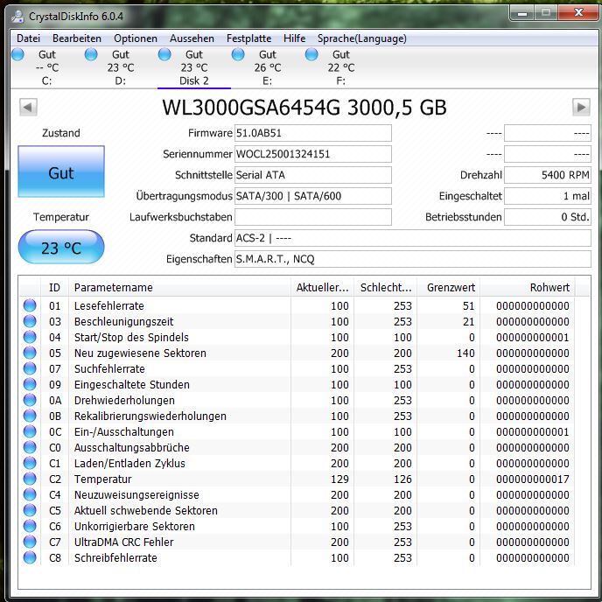Select the Rohwert 000000000001 of Ein-/Ausschaltungen
The height and width of the screenshot is (602, 602).
[x=533, y=432]
